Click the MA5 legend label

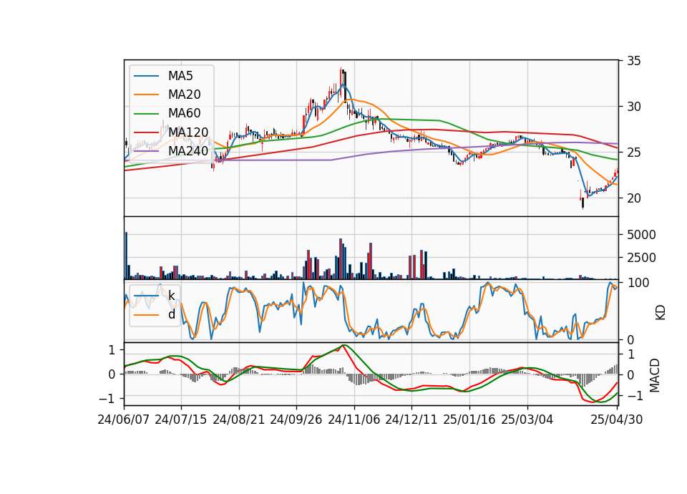click(180, 76)
